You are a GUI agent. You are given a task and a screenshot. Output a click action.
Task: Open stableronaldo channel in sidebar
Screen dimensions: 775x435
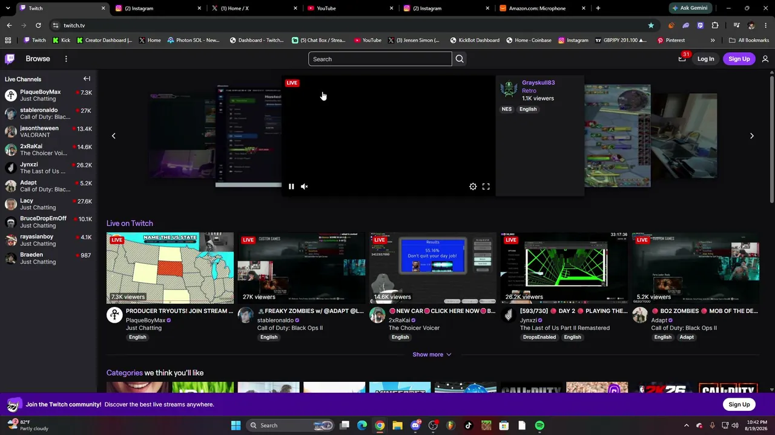(x=48, y=114)
